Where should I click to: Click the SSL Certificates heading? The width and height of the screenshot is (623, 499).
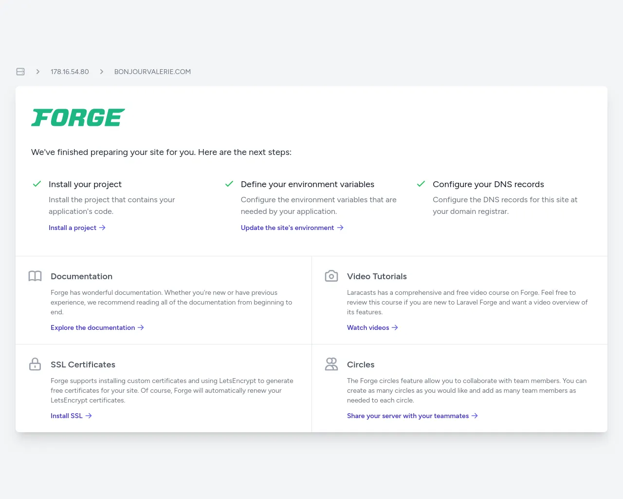[83, 365]
